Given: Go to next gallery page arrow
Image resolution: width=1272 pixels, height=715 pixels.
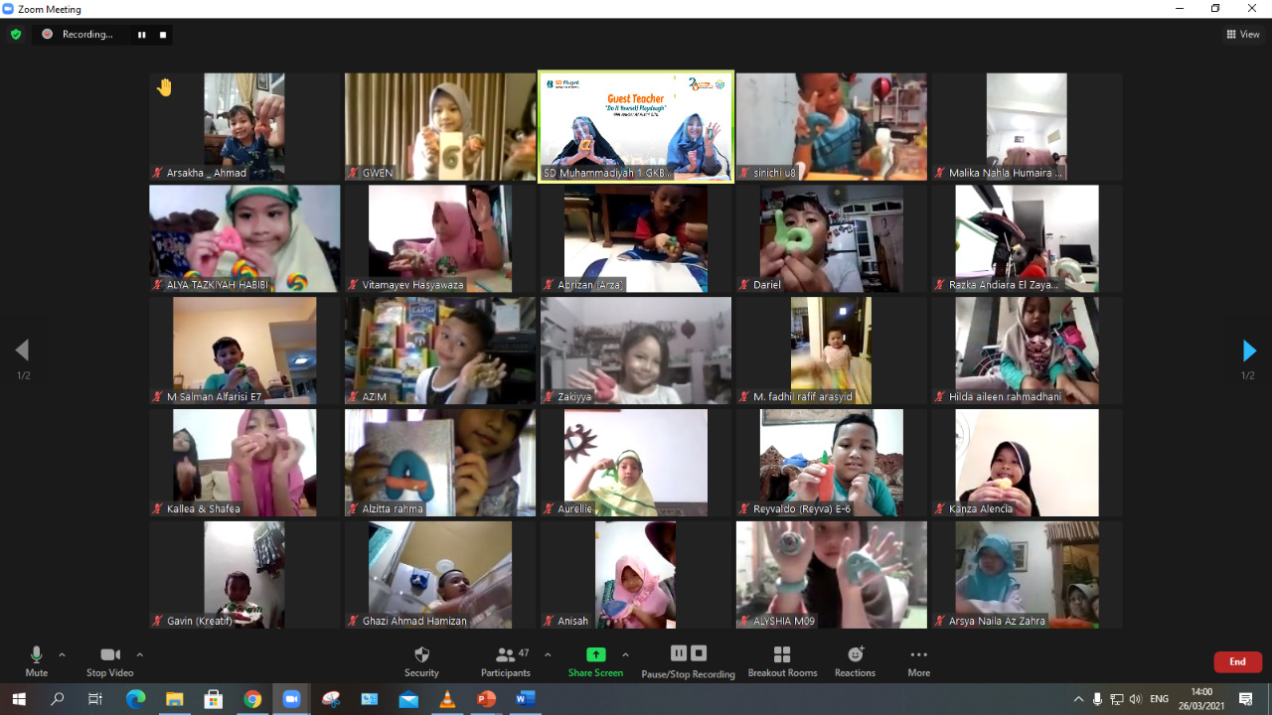Looking at the screenshot, I should pos(1249,351).
